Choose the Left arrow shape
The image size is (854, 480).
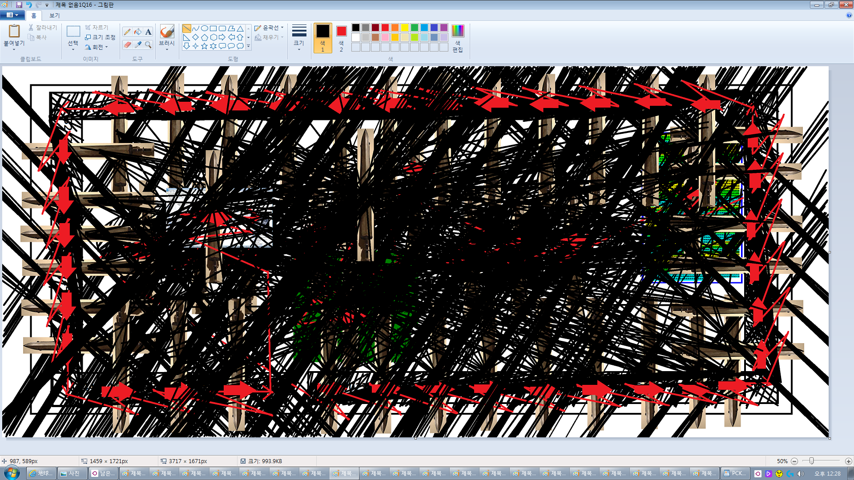point(231,37)
